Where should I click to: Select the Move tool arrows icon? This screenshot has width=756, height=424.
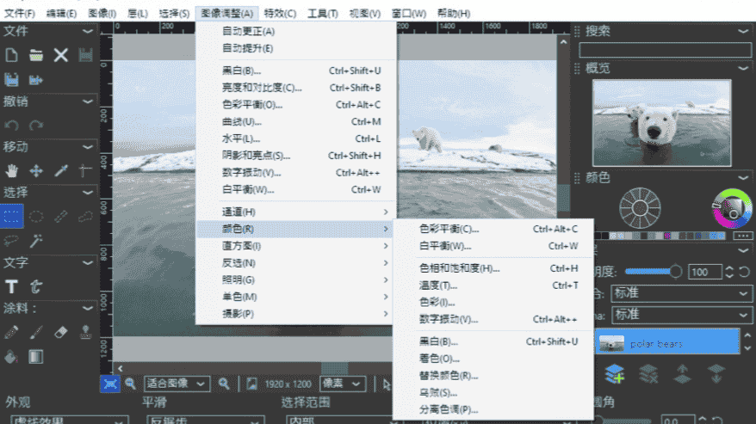click(x=36, y=170)
